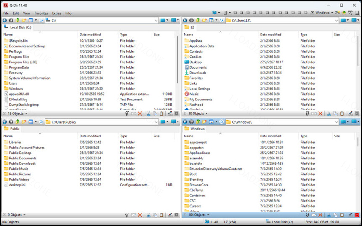Select the Public Music folder
Screen dimensions: 362x226
click(x=16, y=169)
